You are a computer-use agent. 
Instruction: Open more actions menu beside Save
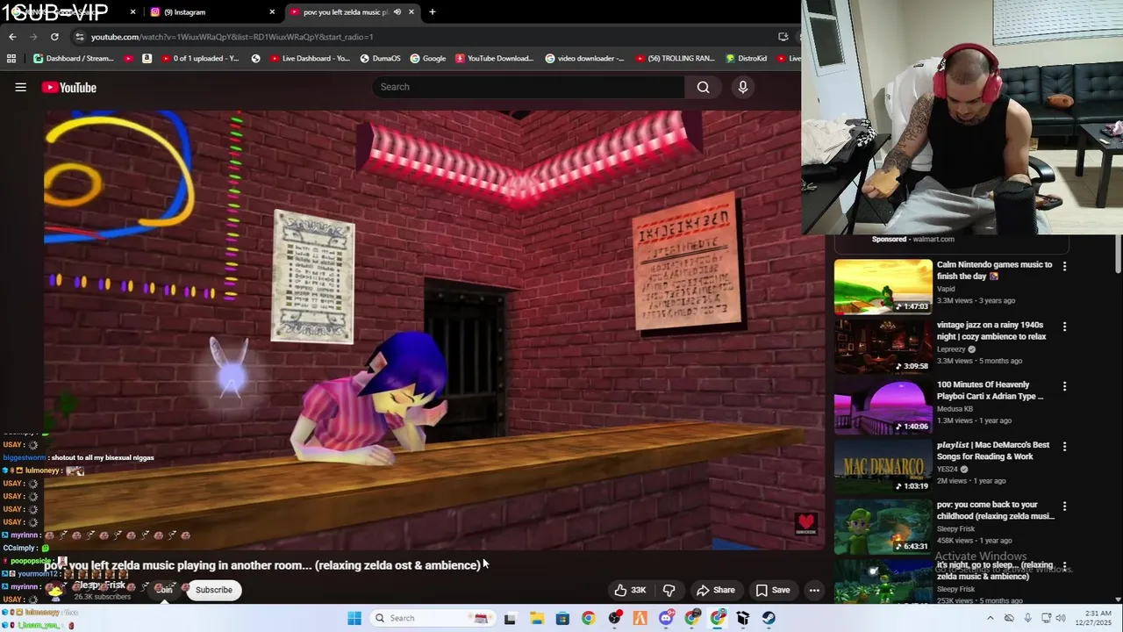[814, 590]
